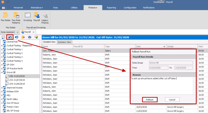Viewport: 208px width, 113px height.
Task: Click into the Reason text box
Action: click(x=162, y=86)
